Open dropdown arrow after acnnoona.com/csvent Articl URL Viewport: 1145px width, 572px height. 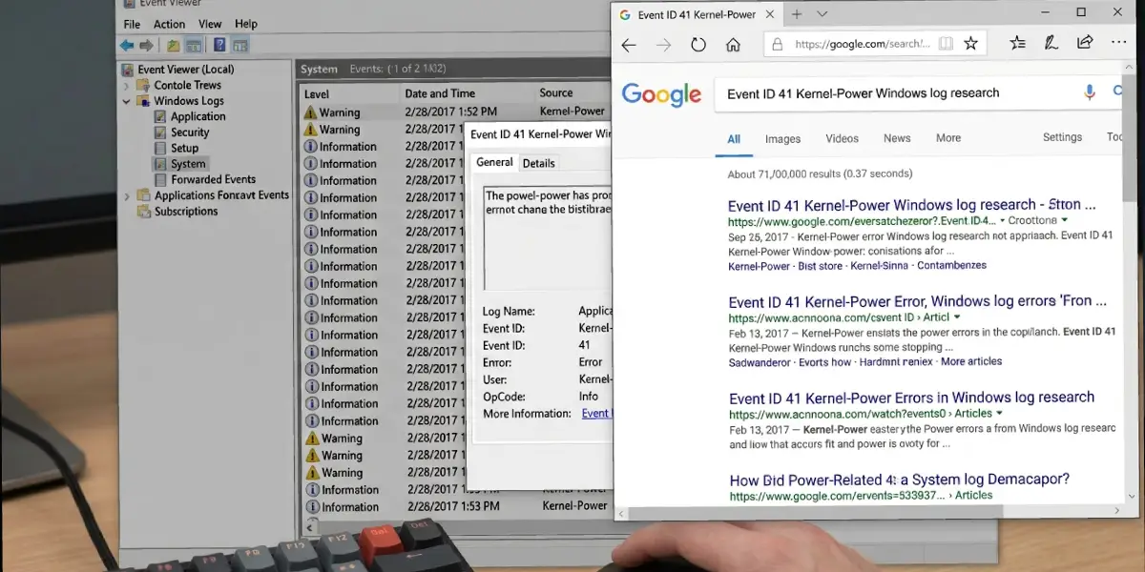click(957, 317)
